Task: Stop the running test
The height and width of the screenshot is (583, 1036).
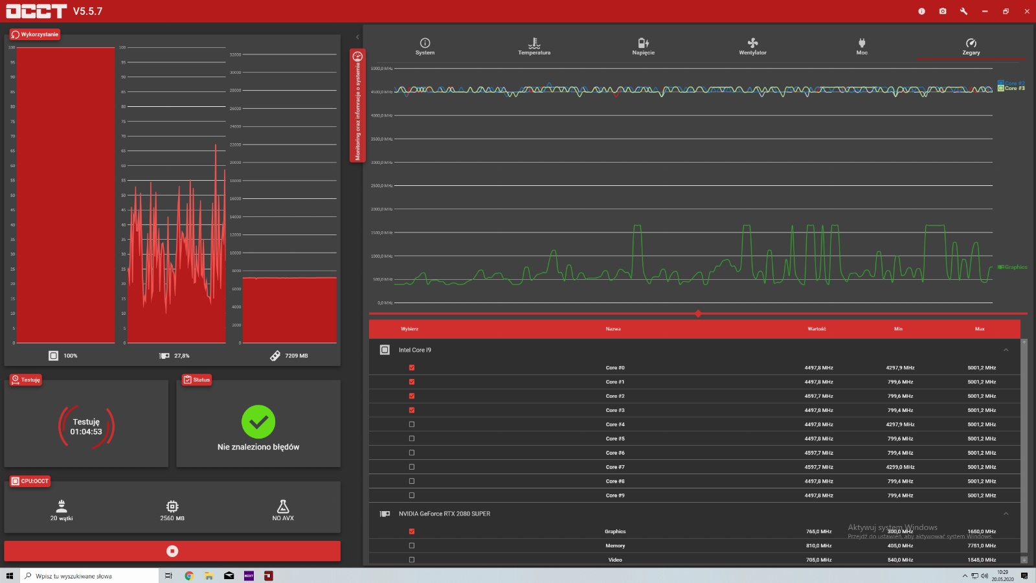Action: click(172, 551)
